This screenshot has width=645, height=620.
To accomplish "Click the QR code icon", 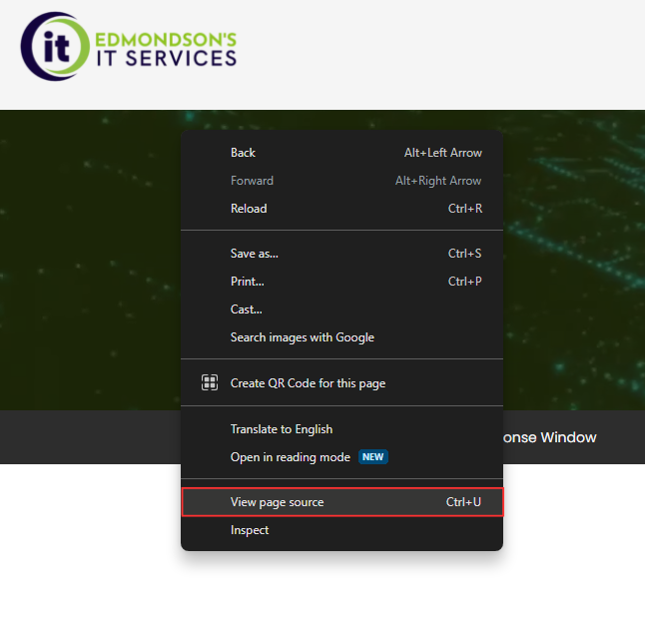I will tap(210, 383).
